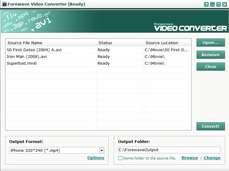Click the Output Folder path field

pyautogui.click(x=169, y=150)
